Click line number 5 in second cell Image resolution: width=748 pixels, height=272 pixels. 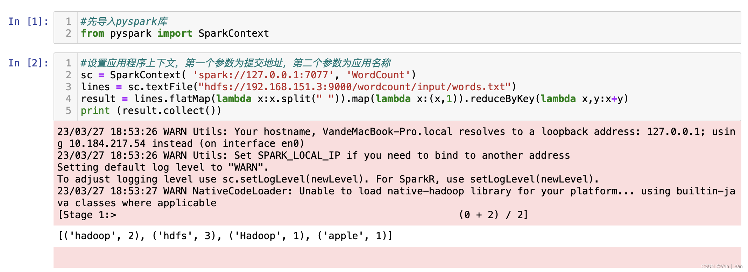pos(69,111)
